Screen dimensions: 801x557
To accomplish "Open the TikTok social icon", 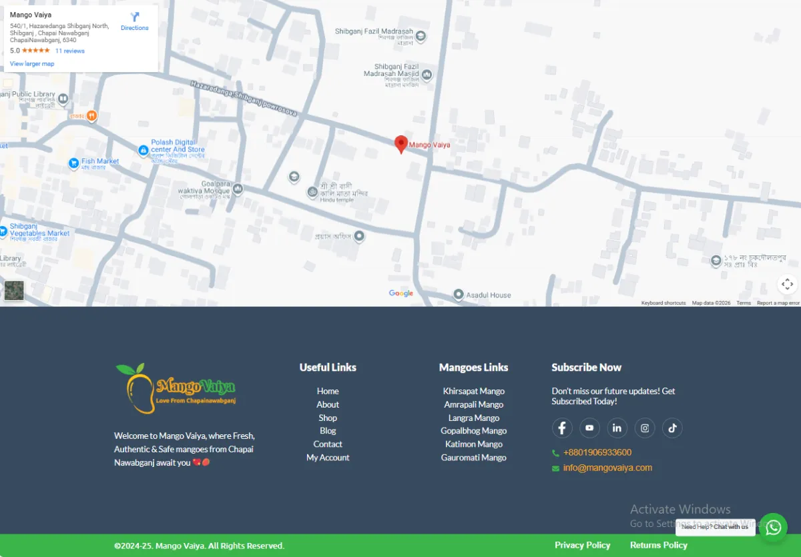I will pyautogui.click(x=672, y=428).
